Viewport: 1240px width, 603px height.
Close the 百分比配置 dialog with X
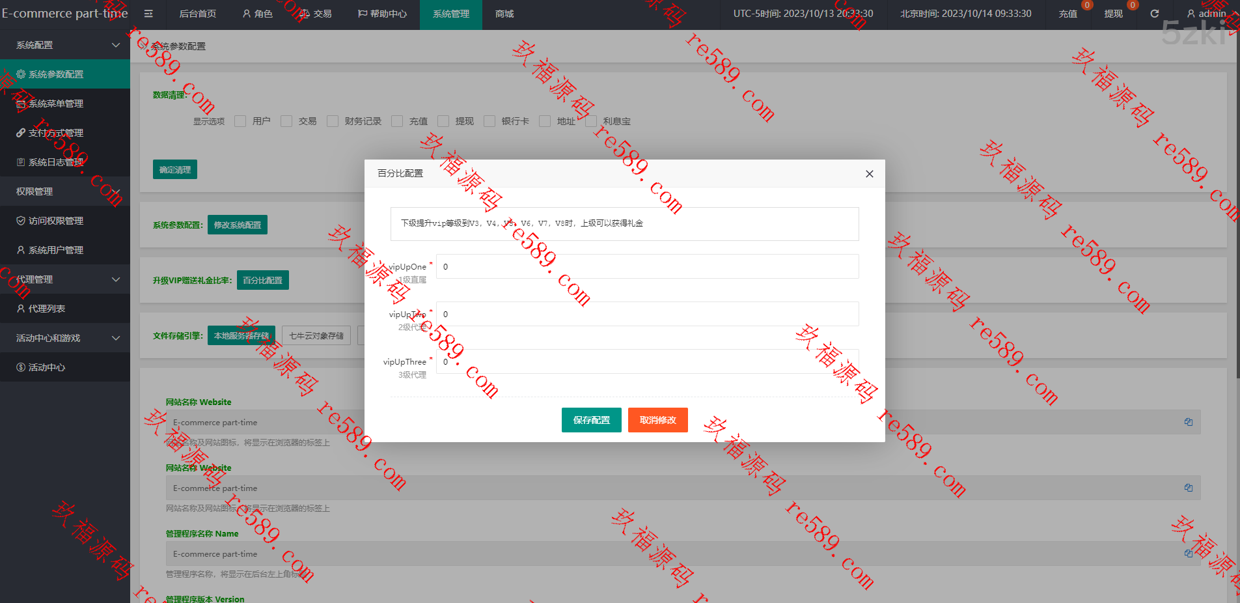tap(869, 174)
